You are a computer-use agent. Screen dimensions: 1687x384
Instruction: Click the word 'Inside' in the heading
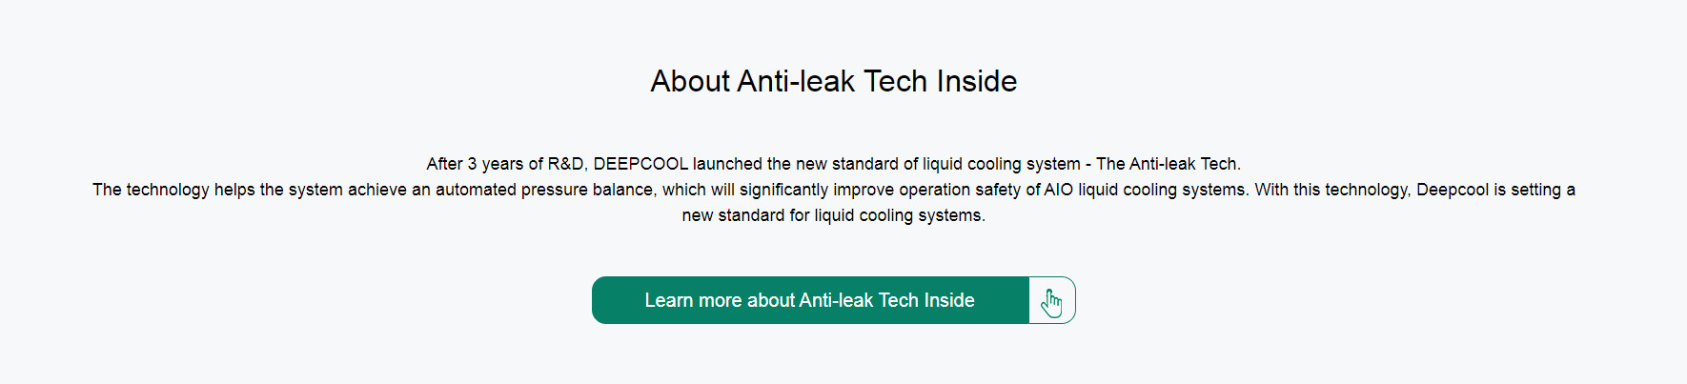[977, 81]
